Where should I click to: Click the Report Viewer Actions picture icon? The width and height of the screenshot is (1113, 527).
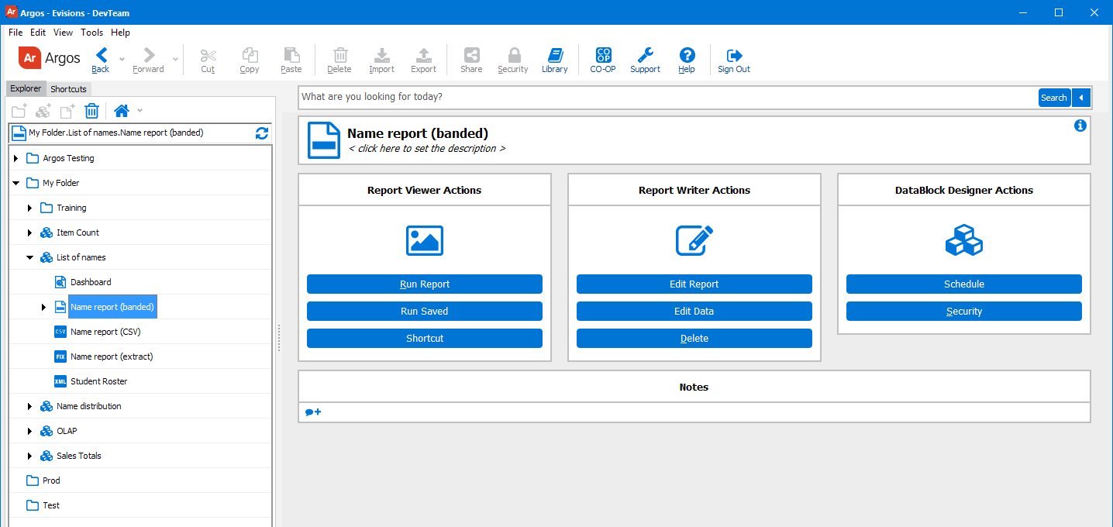pyautogui.click(x=425, y=240)
